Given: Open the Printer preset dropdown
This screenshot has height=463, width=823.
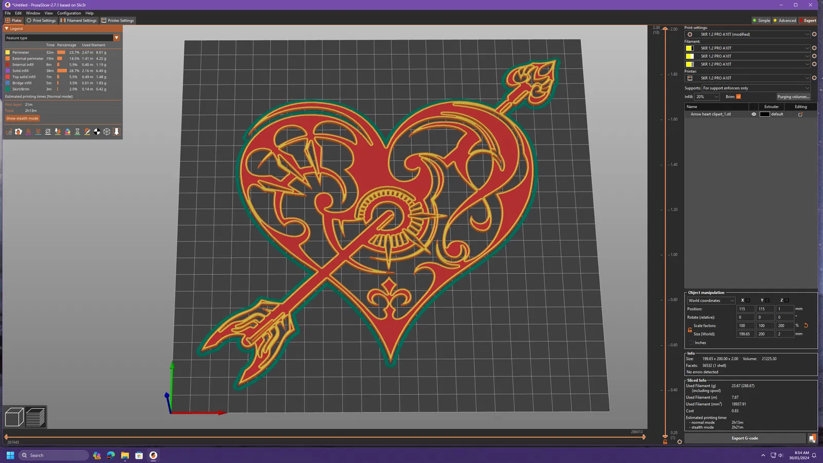Looking at the screenshot, I should tap(748, 78).
